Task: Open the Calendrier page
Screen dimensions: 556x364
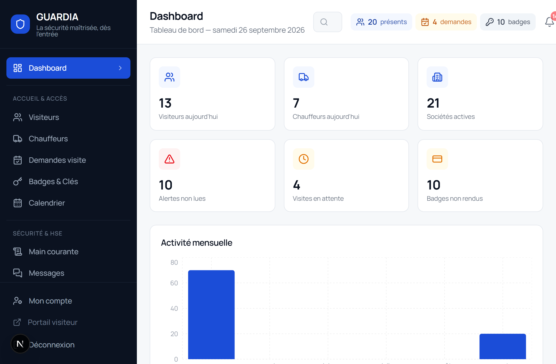Action: click(68, 203)
